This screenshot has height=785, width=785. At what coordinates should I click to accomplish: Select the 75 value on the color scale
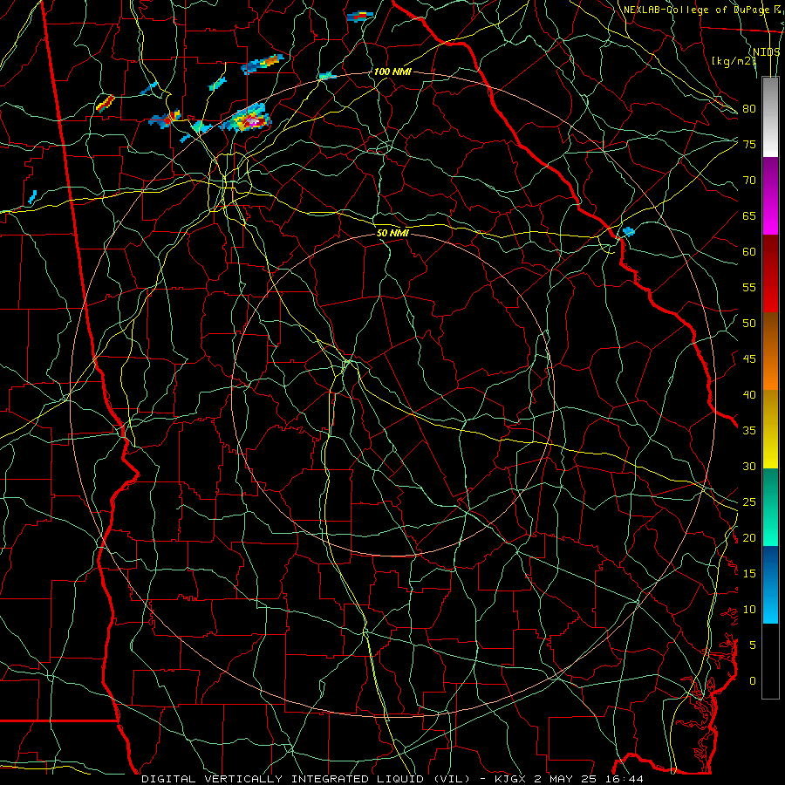(x=749, y=144)
